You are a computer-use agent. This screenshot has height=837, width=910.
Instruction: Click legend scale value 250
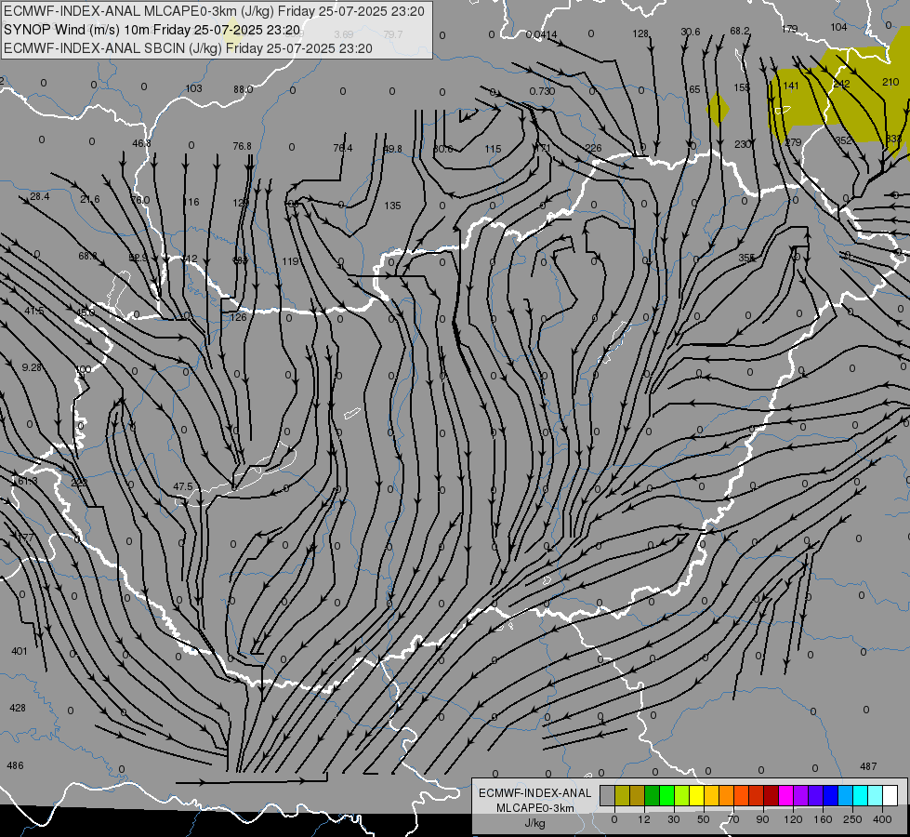pyautogui.click(x=852, y=819)
